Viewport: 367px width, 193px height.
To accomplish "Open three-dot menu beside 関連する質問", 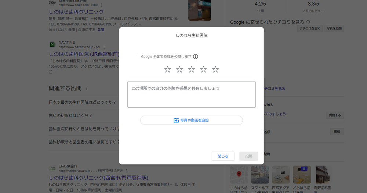I will point(87,89).
